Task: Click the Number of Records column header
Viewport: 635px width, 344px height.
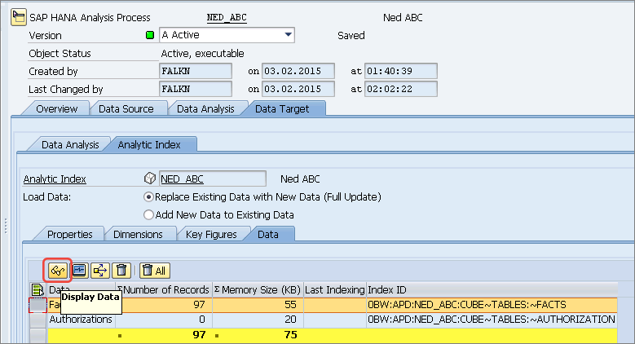Action: coord(163,289)
